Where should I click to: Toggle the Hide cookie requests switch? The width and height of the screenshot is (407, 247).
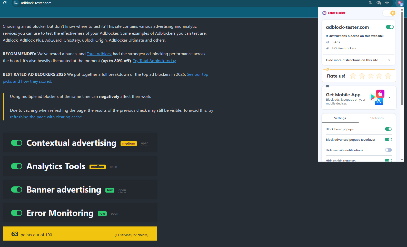pyautogui.click(x=388, y=160)
